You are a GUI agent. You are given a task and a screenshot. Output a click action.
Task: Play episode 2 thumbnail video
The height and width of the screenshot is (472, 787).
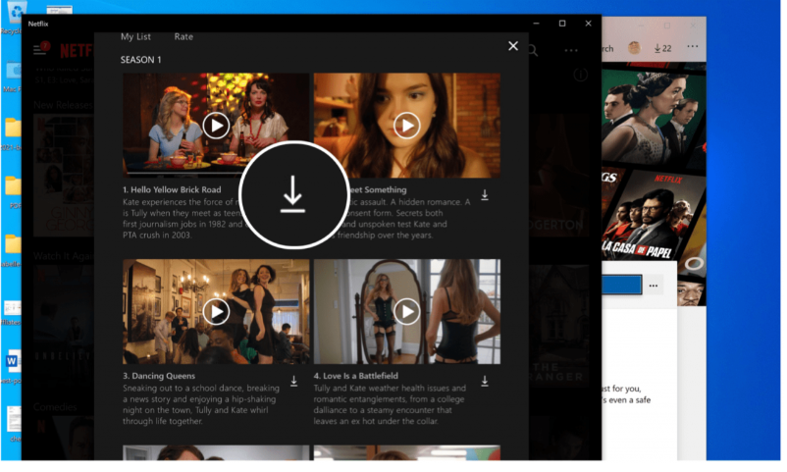tap(406, 126)
